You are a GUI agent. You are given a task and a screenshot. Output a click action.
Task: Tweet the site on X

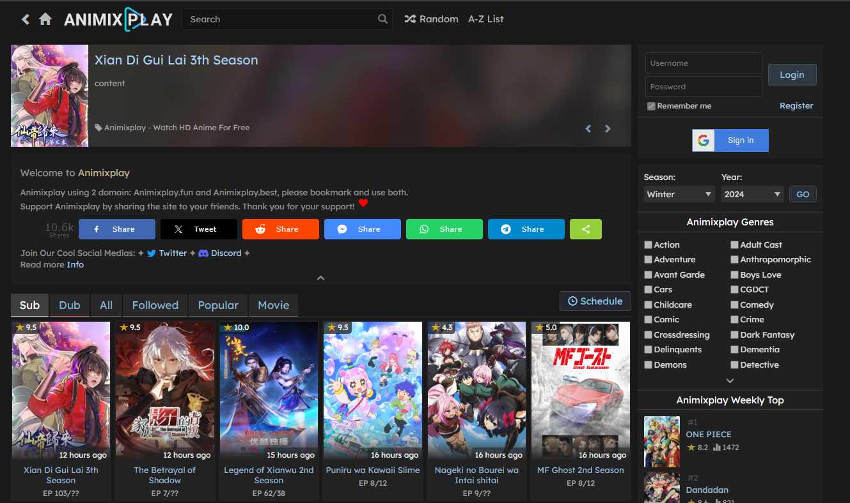pos(199,229)
